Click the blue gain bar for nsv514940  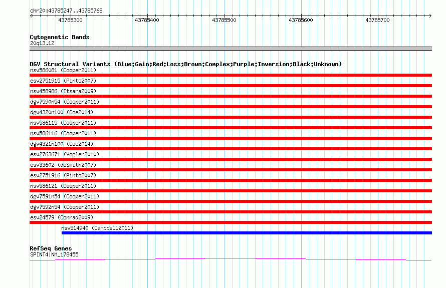[x=247, y=233]
